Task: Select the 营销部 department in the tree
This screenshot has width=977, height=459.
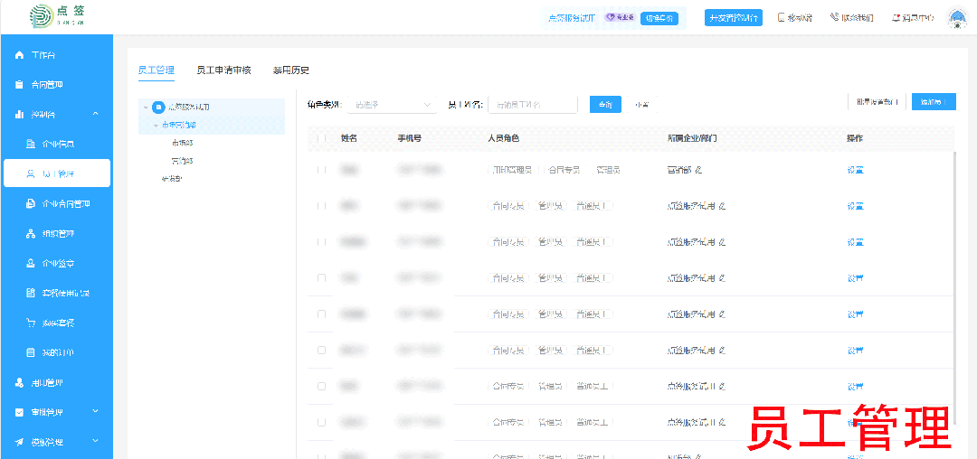Action: coord(183,161)
